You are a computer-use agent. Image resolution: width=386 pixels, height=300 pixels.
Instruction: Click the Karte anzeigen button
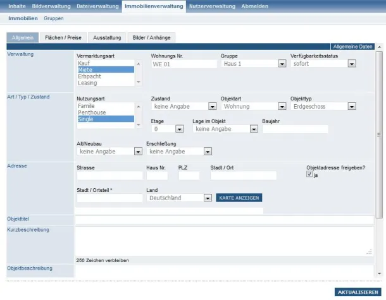pos(239,198)
